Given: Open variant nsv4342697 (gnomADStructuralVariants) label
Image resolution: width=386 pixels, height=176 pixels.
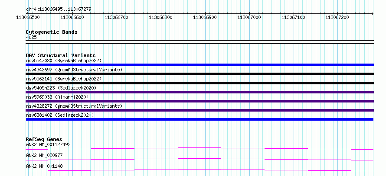Looking at the screenshot, I should click(x=74, y=70).
